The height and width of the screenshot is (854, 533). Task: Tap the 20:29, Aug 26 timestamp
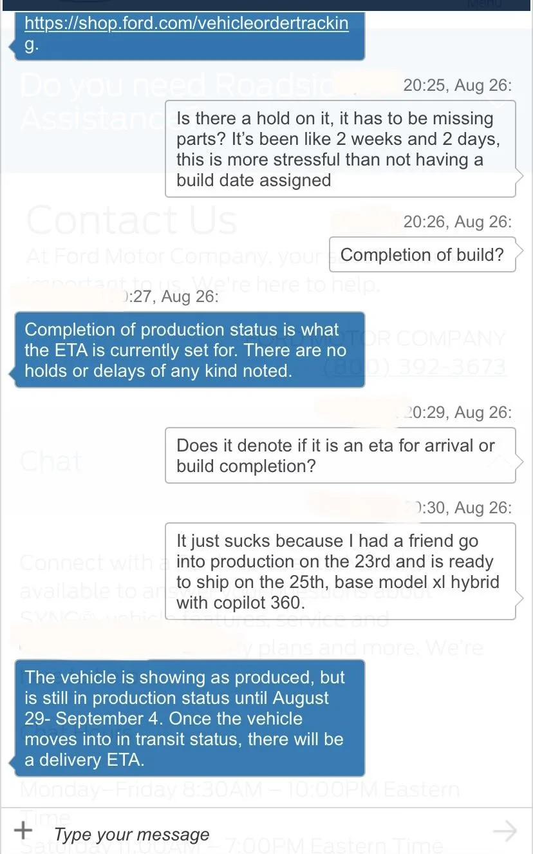point(458,412)
